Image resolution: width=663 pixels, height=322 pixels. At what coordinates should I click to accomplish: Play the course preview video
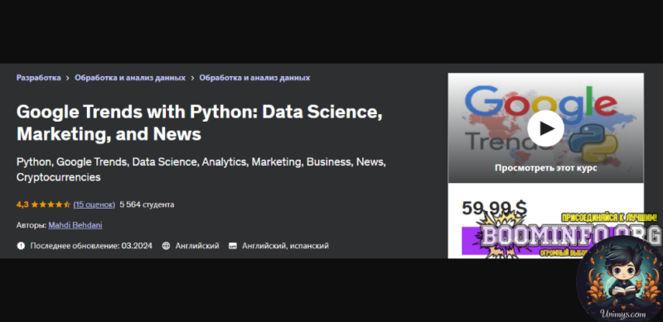tap(545, 128)
